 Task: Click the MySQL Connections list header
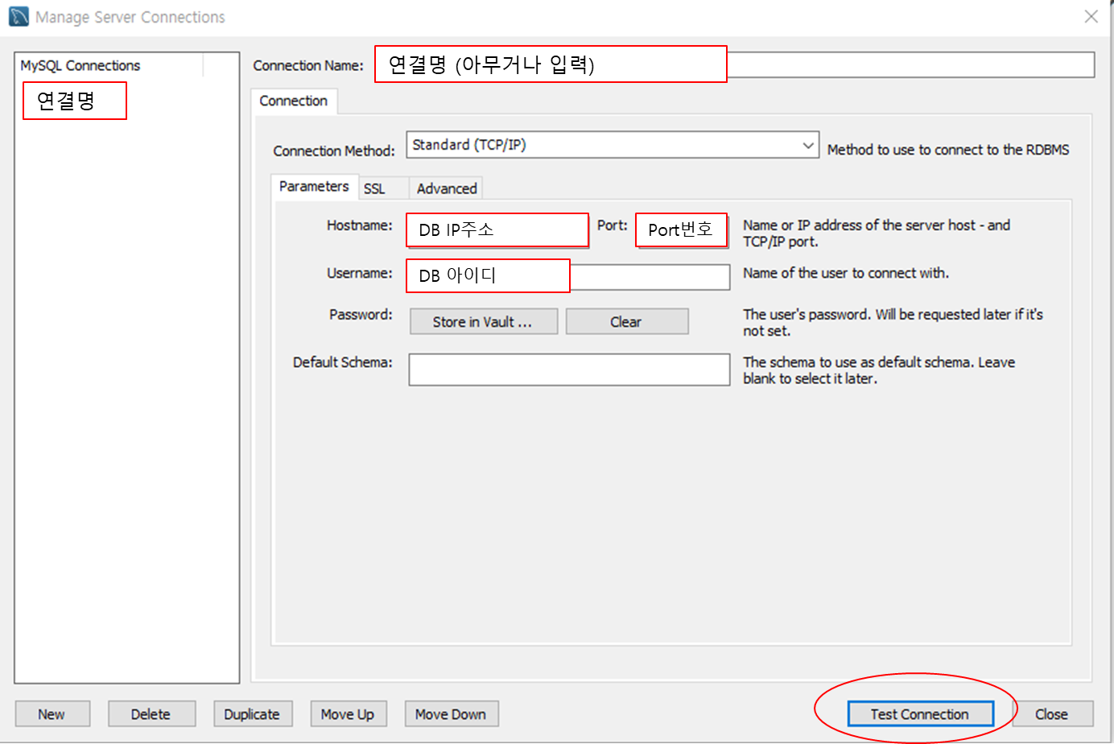(109, 66)
